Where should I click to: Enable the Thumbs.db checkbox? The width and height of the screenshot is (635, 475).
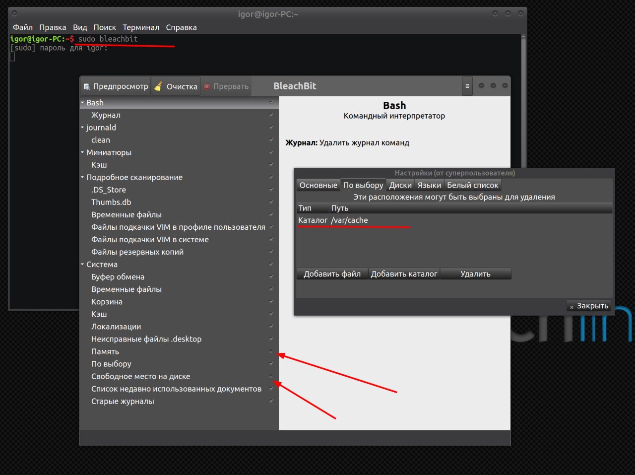[x=271, y=202]
